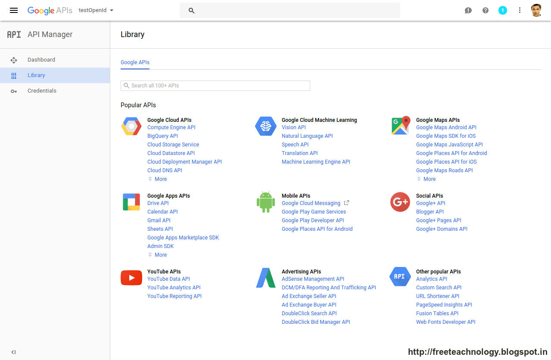Screen dimensions: 551x360
Task: Open the Sheets API link
Action: [160, 229]
